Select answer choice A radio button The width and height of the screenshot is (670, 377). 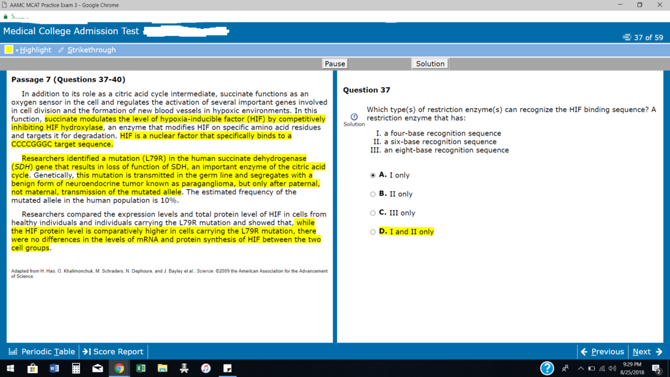click(372, 175)
